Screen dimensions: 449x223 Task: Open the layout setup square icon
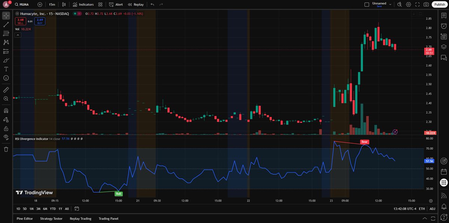click(367, 4)
